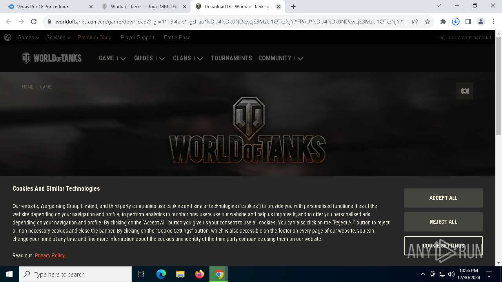Launch Microsoft Edge from the taskbar

point(161,274)
